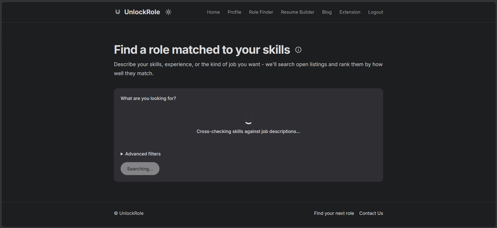Log out using the Logout link
497x228 pixels.
376,12
